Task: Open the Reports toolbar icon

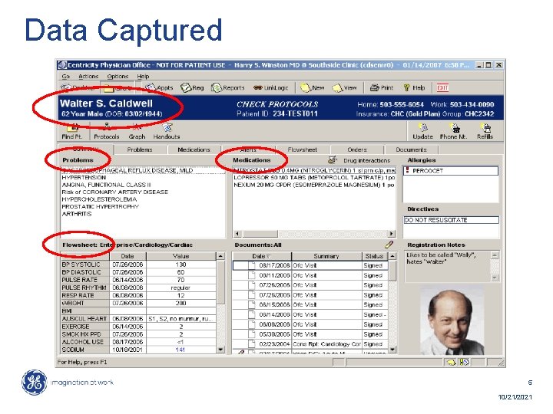Action: (227, 87)
